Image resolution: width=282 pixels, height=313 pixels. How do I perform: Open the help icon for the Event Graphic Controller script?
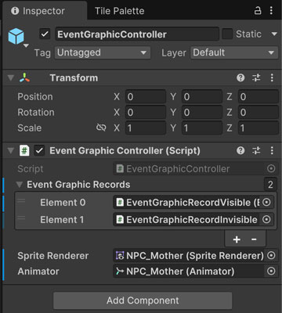click(x=240, y=150)
